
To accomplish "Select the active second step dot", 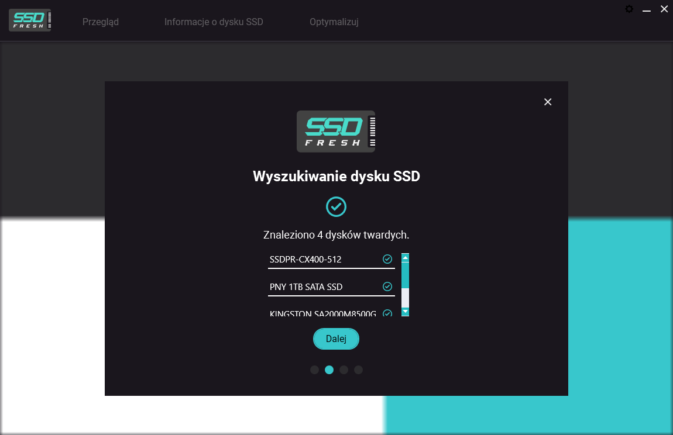I will click(329, 370).
